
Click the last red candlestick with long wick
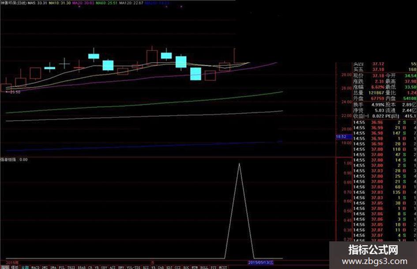(234, 57)
